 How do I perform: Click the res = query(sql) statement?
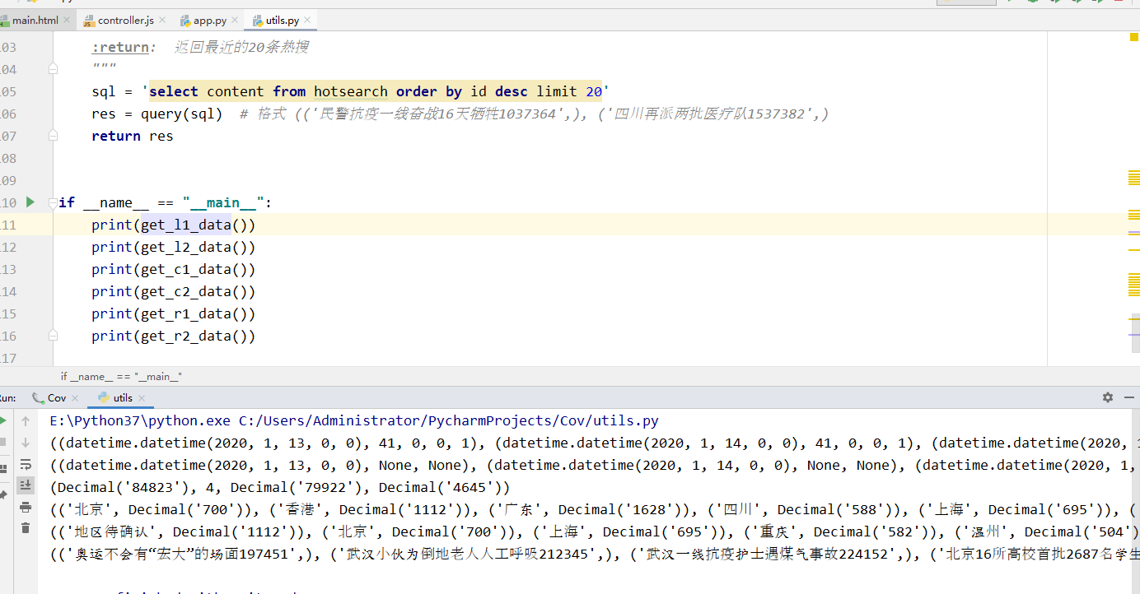click(x=157, y=114)
